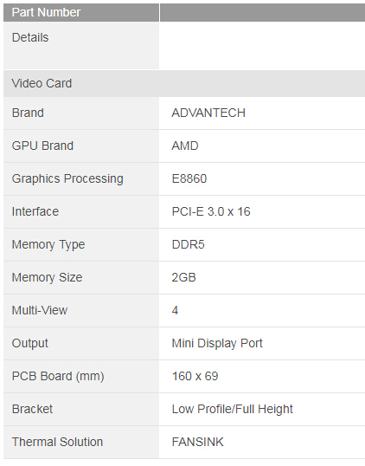The width and height of the screenshot is (365, 466).
Task: Click the 160 x 69 value
Action: click(195, 377)
